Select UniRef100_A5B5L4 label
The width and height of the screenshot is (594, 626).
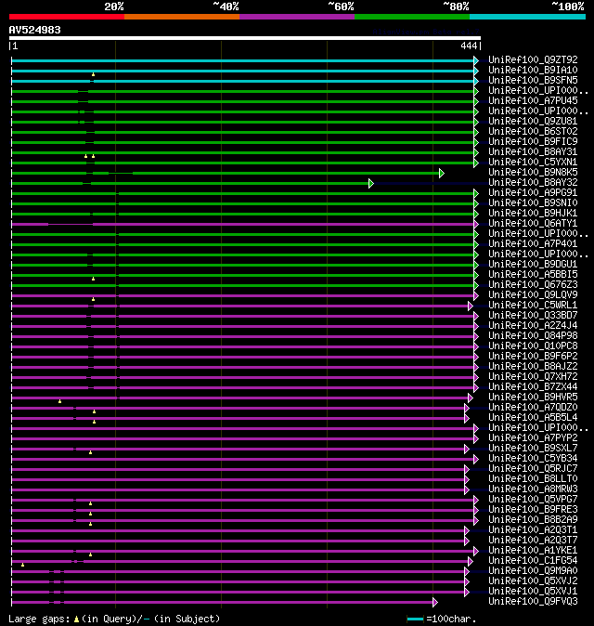pyautogui.click(x=533, y=418)
